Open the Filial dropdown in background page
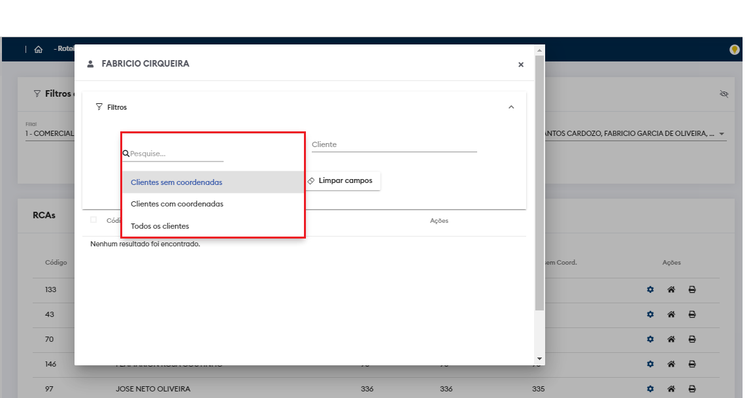The height and width of the screenshot is (398, 753). 50,133
